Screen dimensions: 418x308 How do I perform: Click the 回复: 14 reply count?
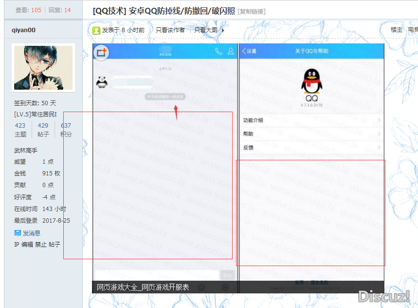pos(60,10)
